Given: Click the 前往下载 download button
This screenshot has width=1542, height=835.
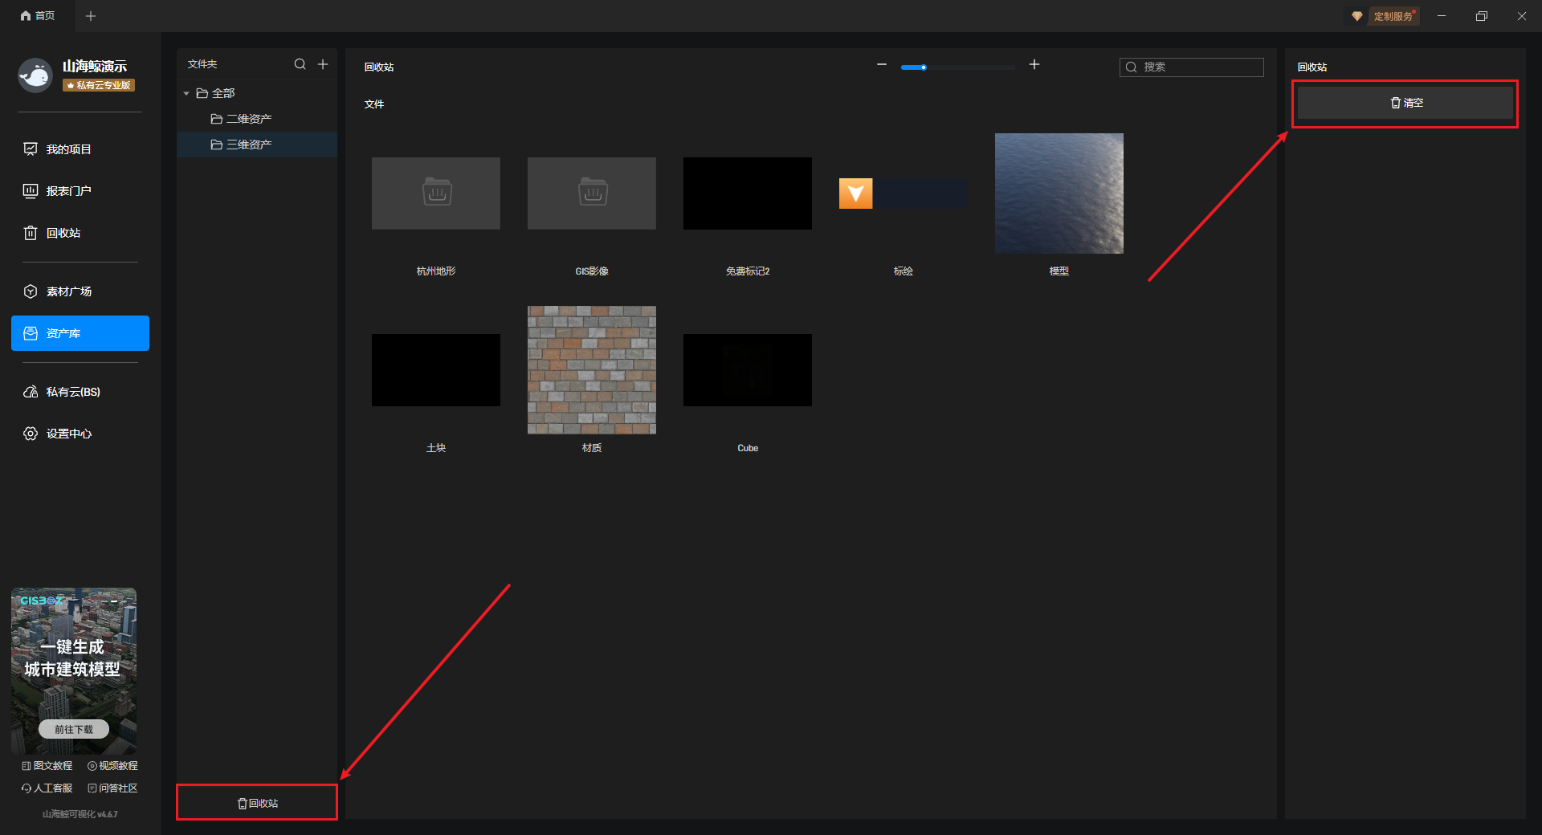Looking at the screenshot, I should [x=74, y=729].
